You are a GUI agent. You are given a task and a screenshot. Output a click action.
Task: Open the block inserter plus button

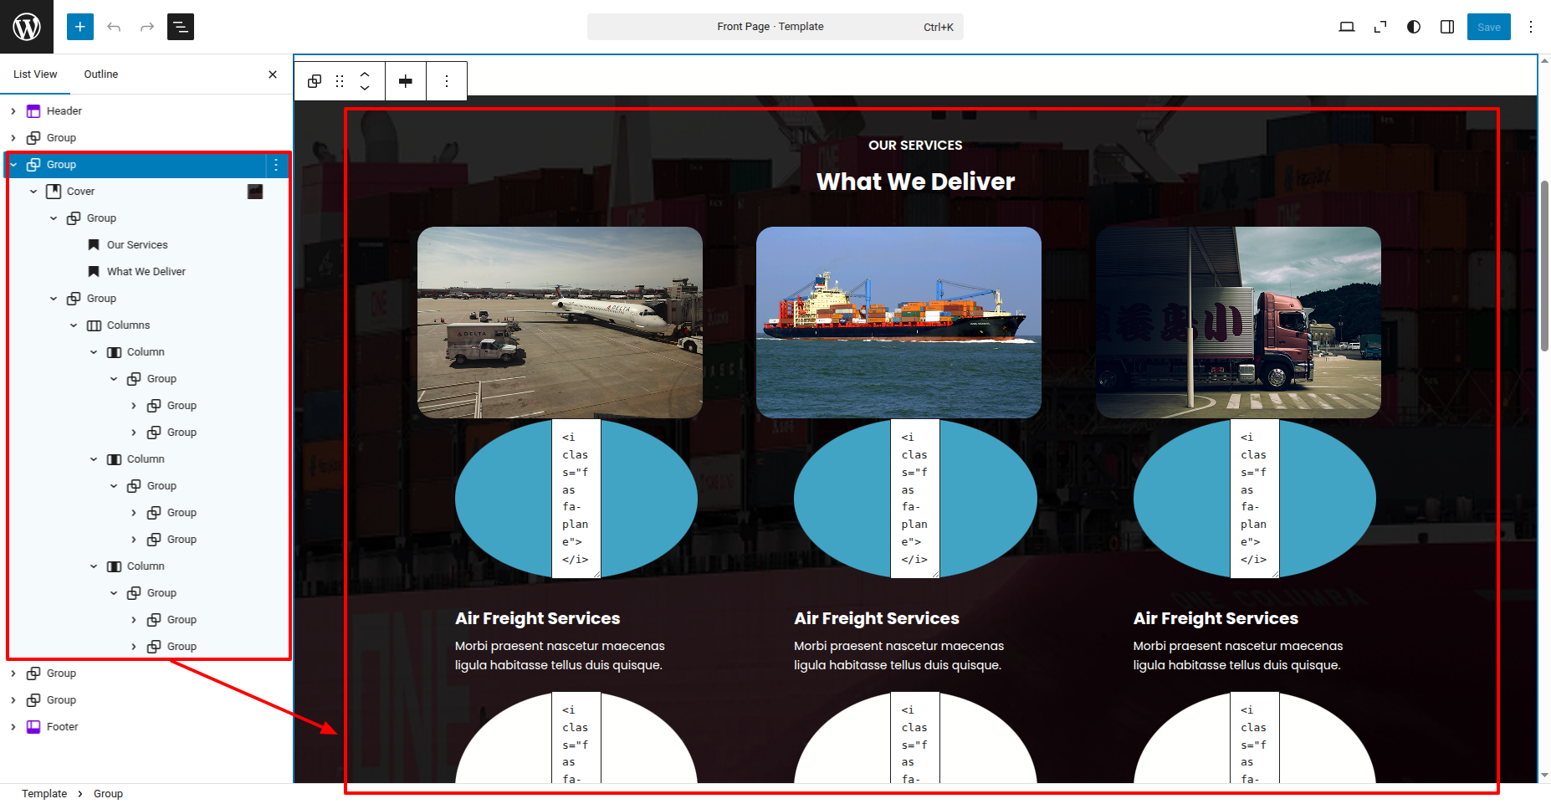click(x=80, y=27)
